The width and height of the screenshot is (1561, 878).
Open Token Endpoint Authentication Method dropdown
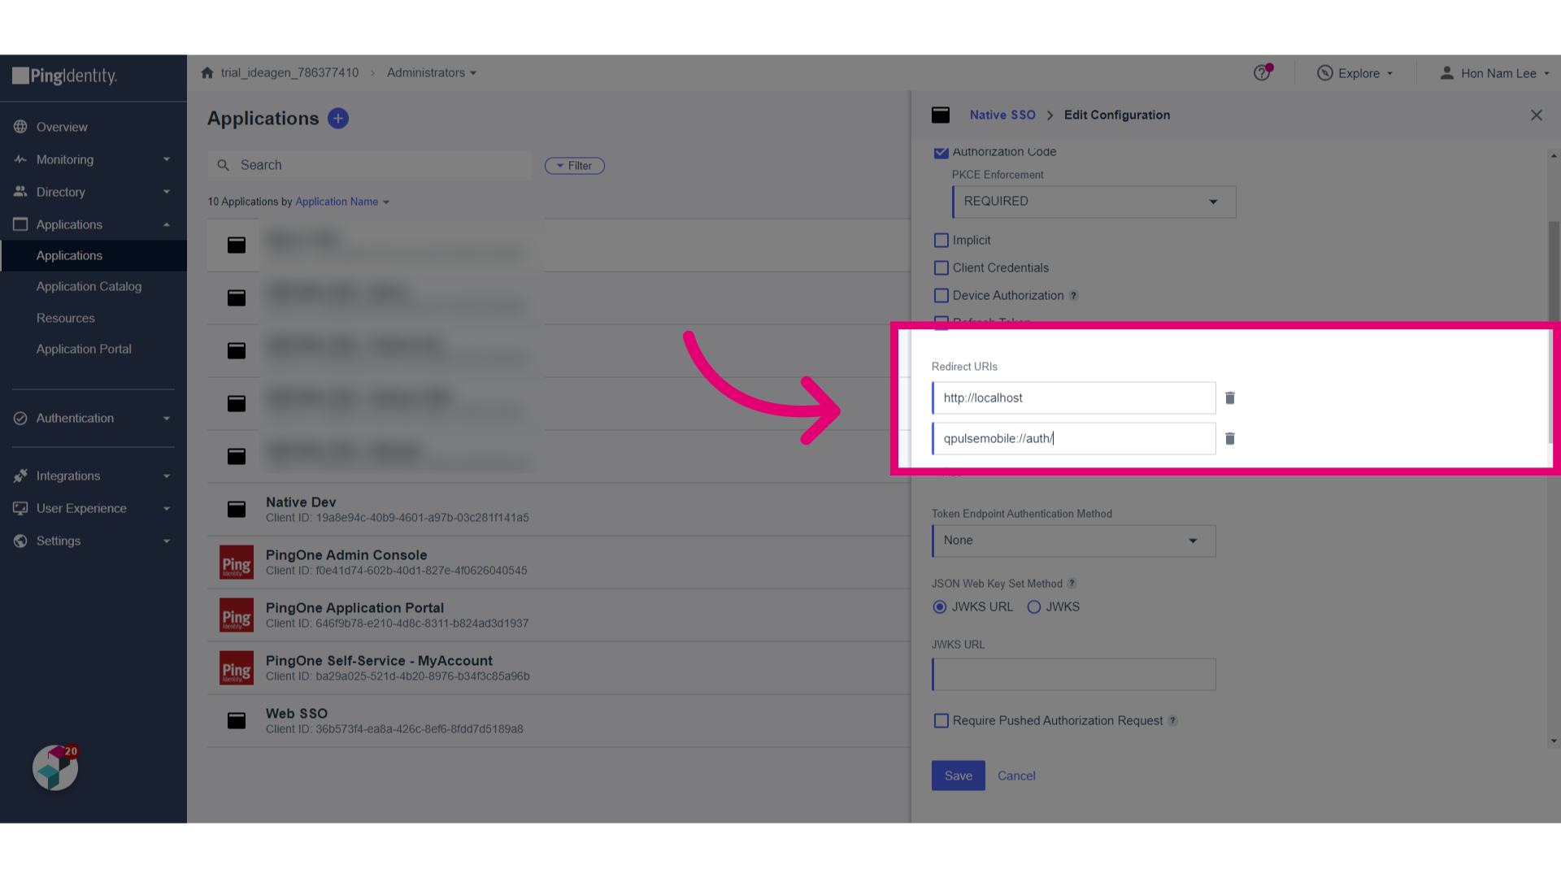(x=1074, y=541)
